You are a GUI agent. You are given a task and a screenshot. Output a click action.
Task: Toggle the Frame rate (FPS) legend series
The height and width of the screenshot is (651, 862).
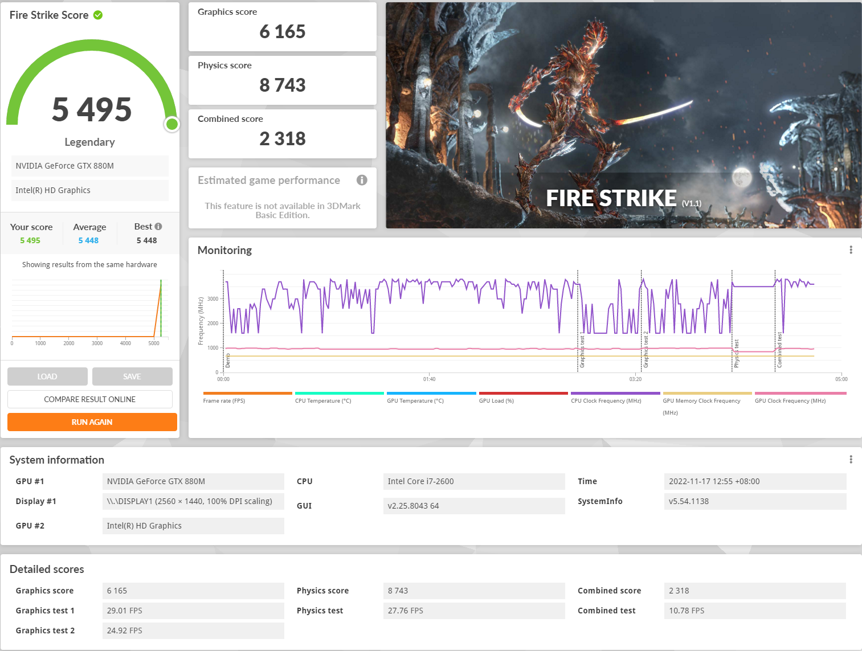[247, 398]
